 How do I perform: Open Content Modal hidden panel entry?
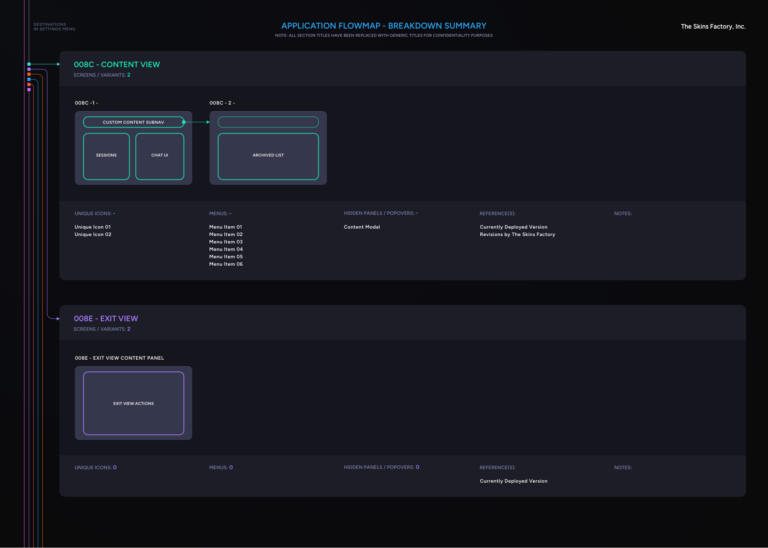[x=362, y=227]
